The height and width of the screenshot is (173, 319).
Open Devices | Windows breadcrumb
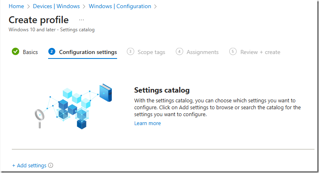point(57,6)
